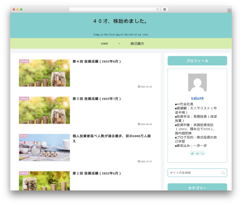Screen dimensions: 242x205
Task: Click the サイト内を検索 search field
Action: 197,173
